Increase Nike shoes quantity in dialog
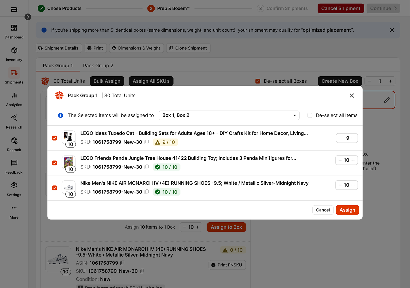Image resolution: width=410 pixels, height=288 pixels. tap(353, 185)
